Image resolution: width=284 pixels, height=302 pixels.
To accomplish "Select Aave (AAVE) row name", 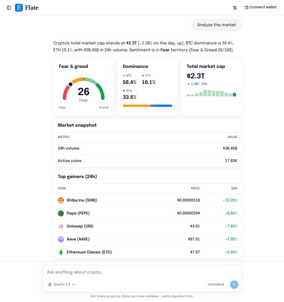I will point(78,239).
